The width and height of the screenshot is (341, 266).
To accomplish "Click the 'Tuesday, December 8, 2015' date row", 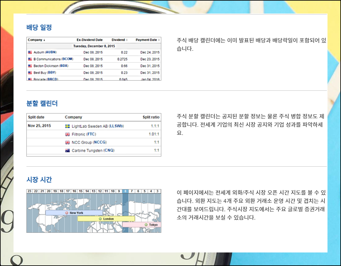I will point(94,46).
